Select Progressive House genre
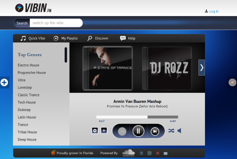 (32, 72)
